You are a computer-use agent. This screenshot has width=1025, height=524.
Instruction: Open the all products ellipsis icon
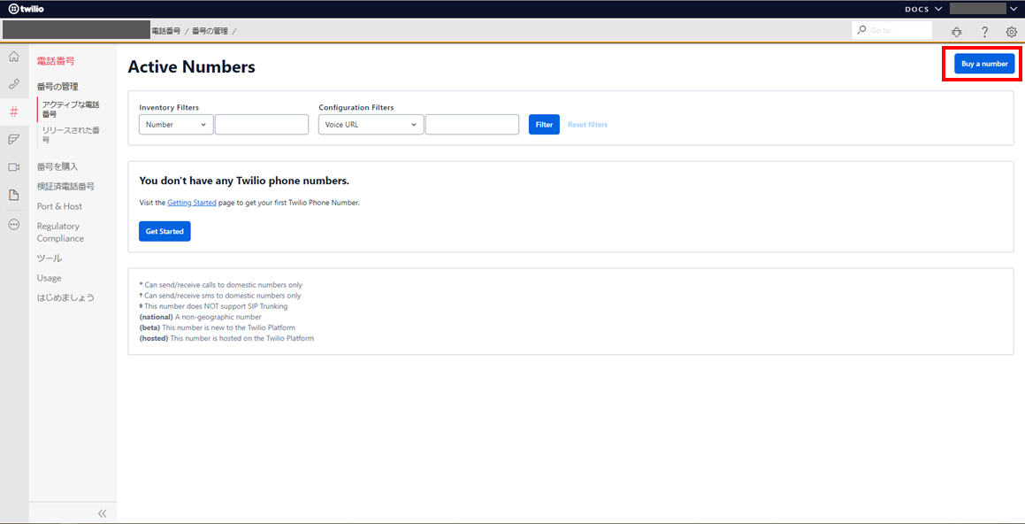(14, 225)
